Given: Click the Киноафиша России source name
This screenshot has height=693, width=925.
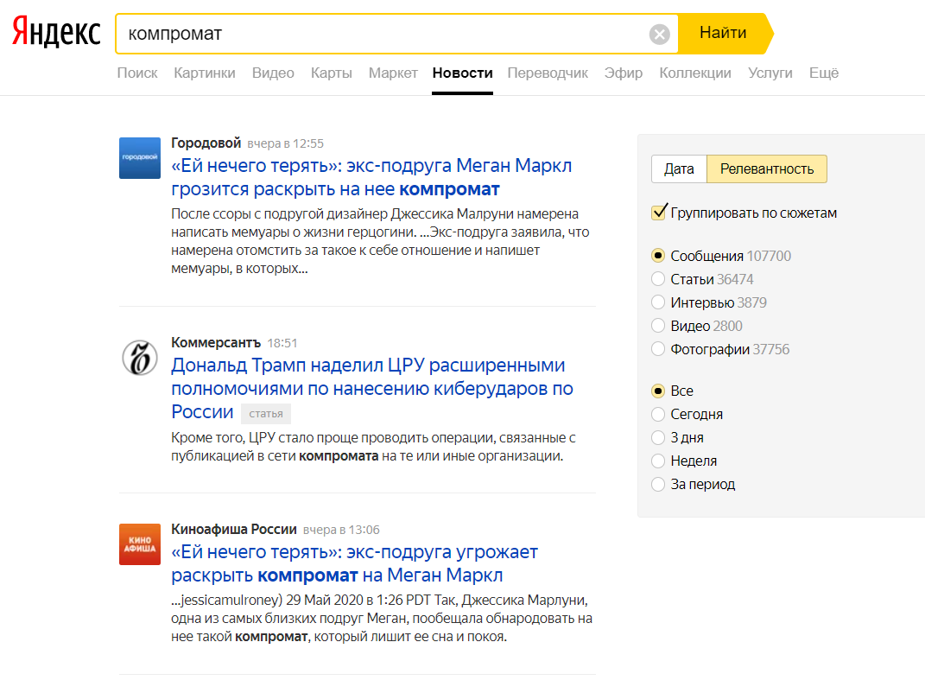Looking at the screenshot, I should (x=233, y=529).
